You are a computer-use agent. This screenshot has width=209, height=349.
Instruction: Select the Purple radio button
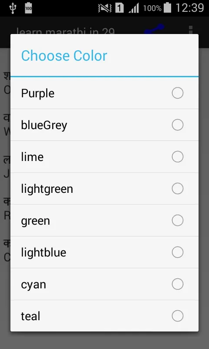[178, 93]
